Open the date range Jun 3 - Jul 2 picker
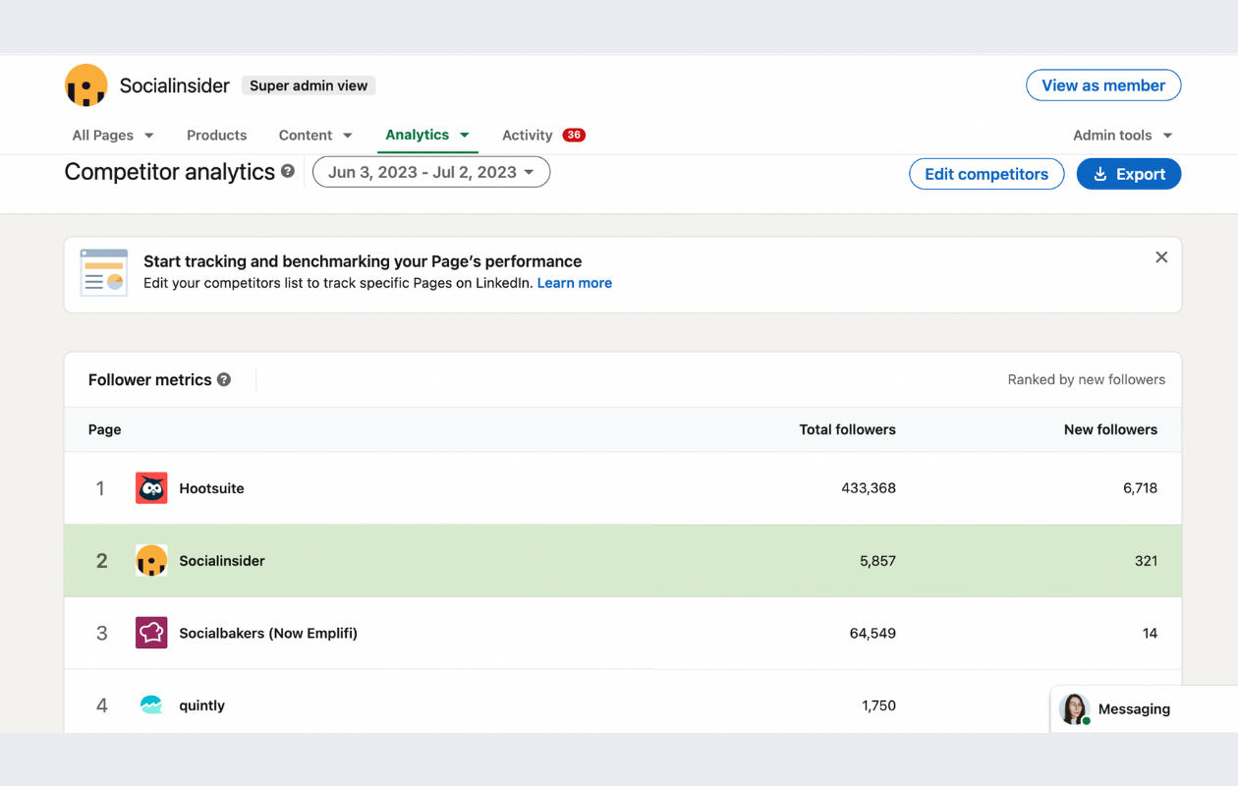Image resolution: width=1238 pixels, height=786 pixels. 431,172
